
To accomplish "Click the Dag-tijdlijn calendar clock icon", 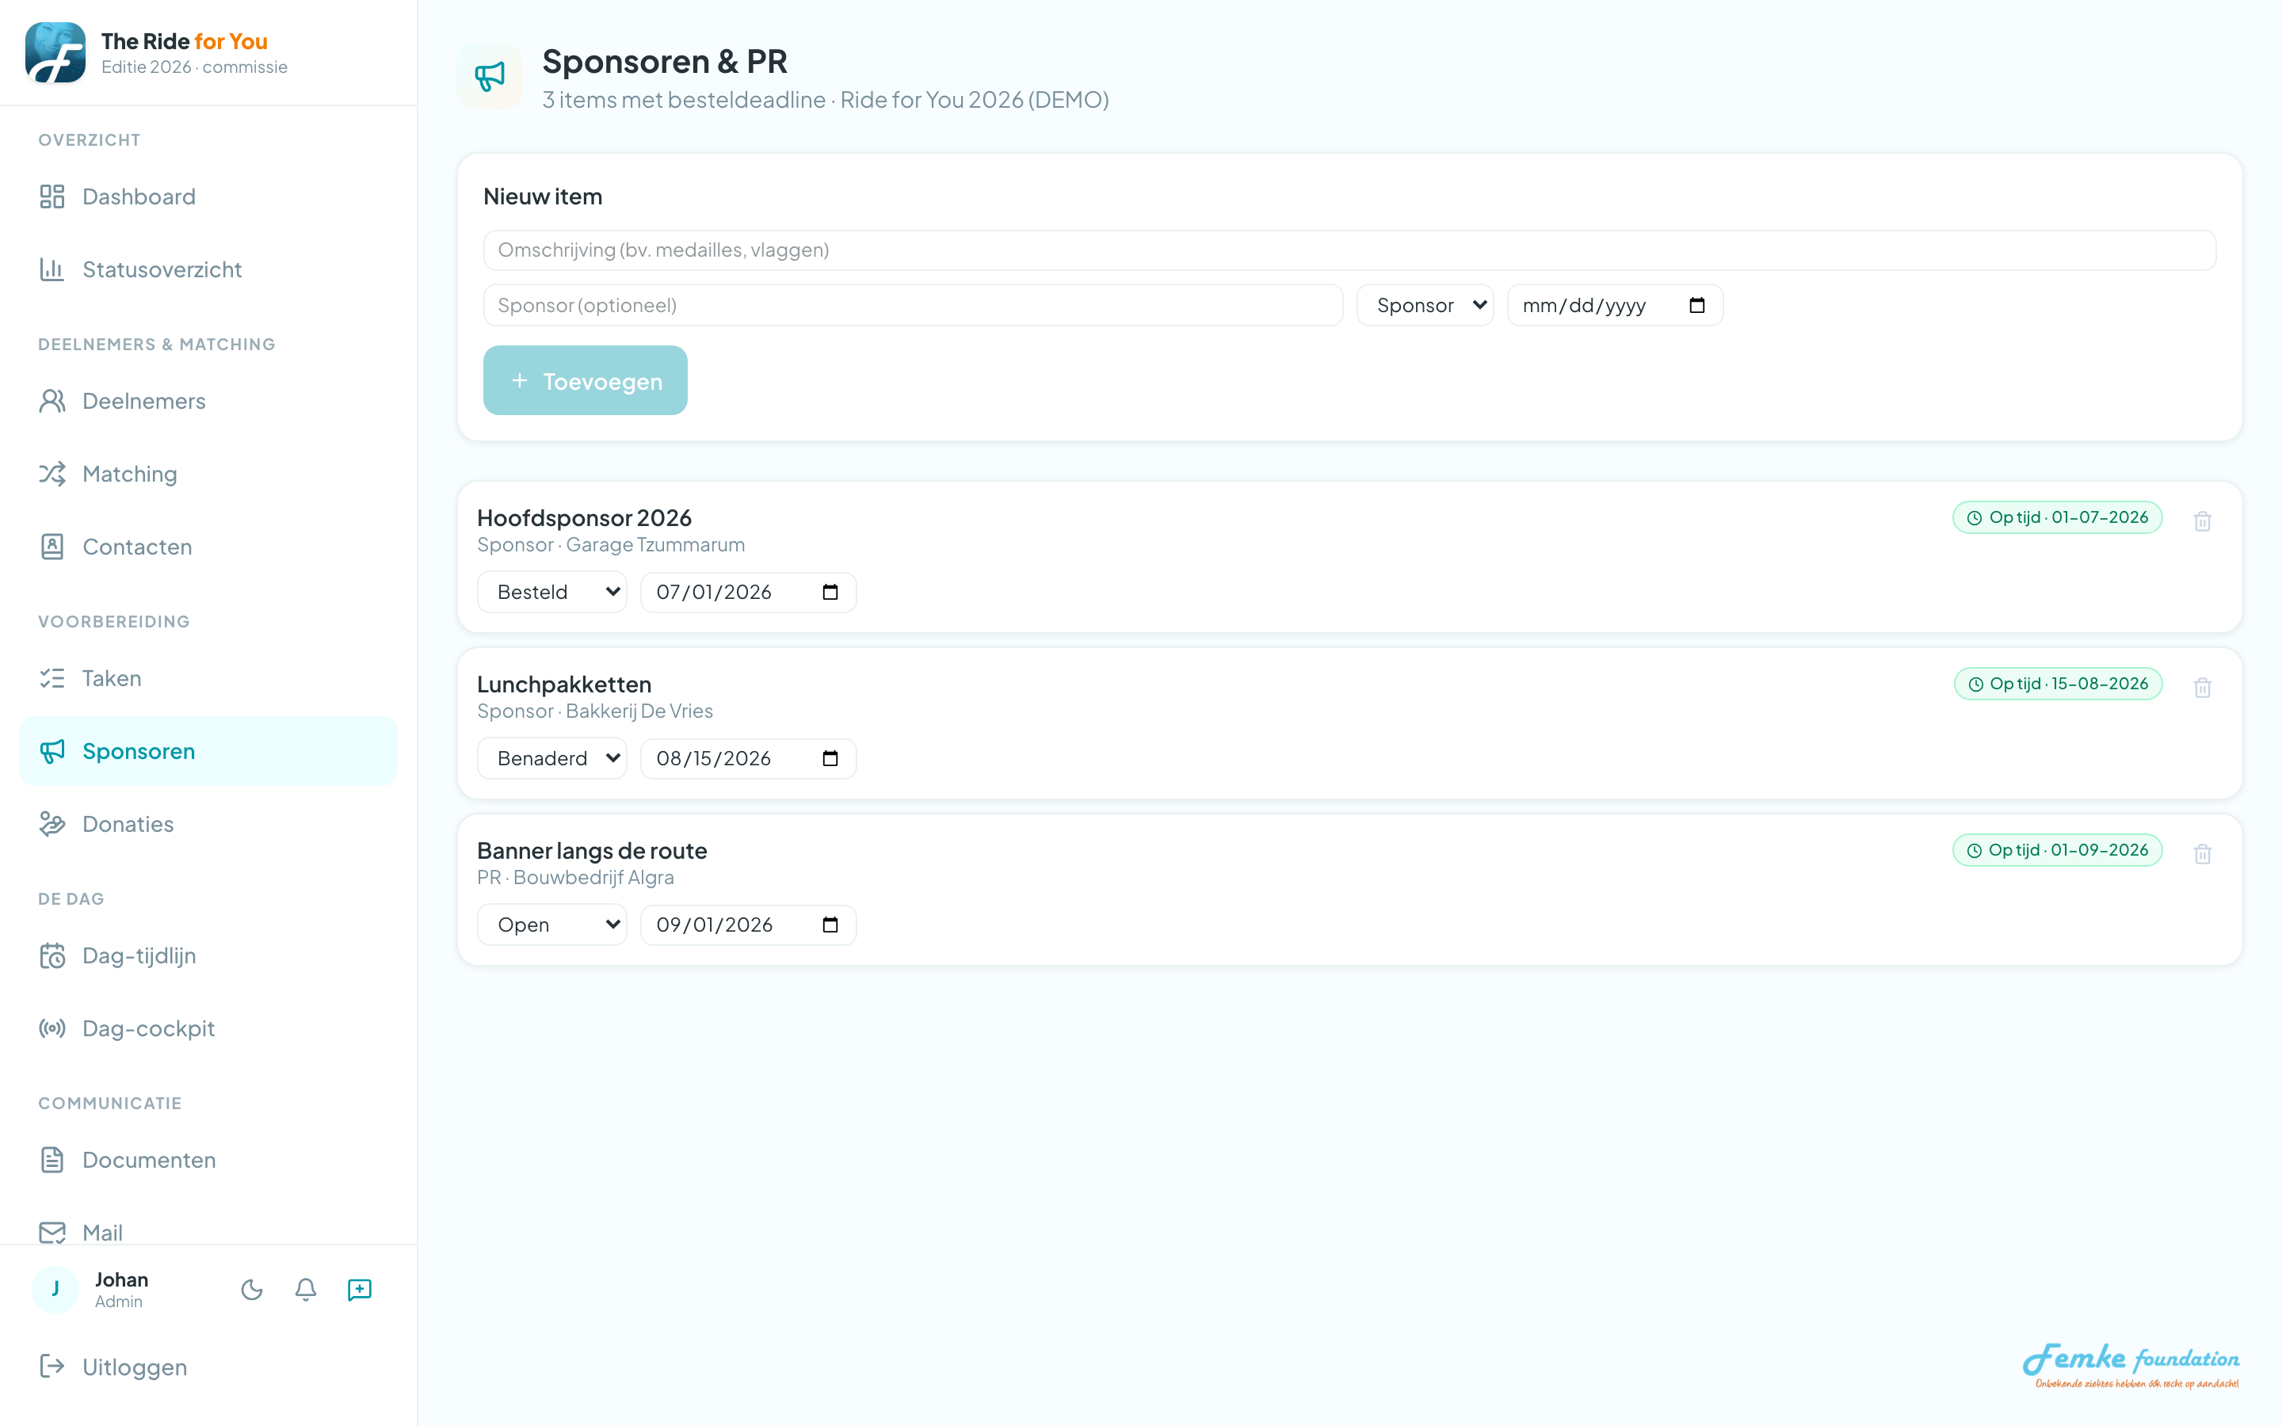I will tap(52, 955).
